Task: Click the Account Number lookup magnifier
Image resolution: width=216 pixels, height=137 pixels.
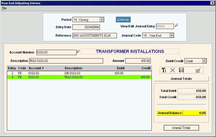Action: (x=78, y=52)
